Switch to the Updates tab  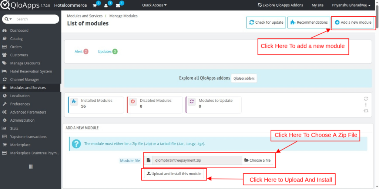coord(108,51)
